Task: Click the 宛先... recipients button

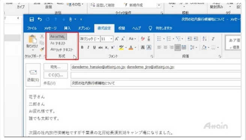Action: (x=56, y=67)
